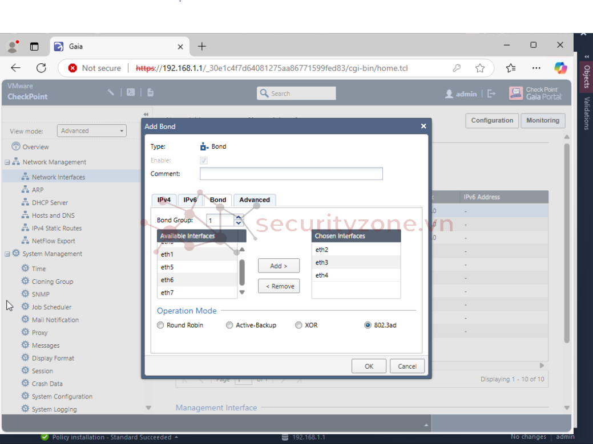Click the Available Interfaces list up arrow
This screenshot has width=593, height=444.
242,249
